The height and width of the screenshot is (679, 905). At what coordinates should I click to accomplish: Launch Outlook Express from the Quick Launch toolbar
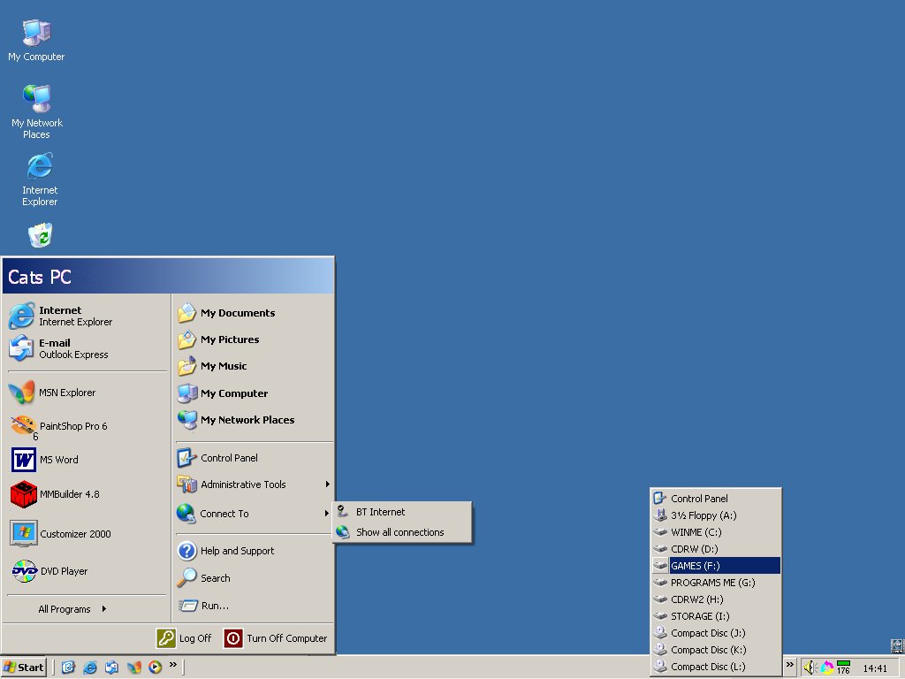tap(111, 668)
